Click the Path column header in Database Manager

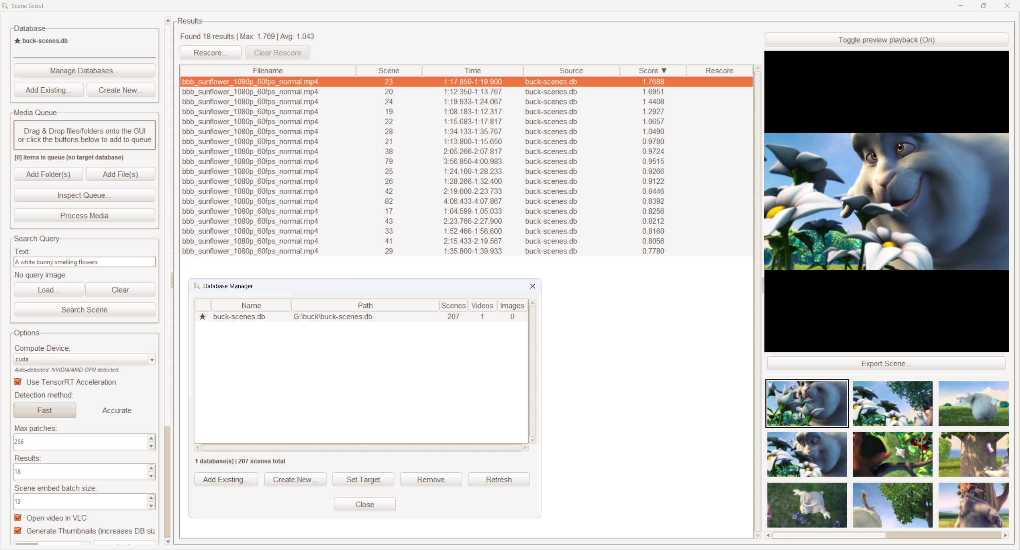[x=365, y=306]
